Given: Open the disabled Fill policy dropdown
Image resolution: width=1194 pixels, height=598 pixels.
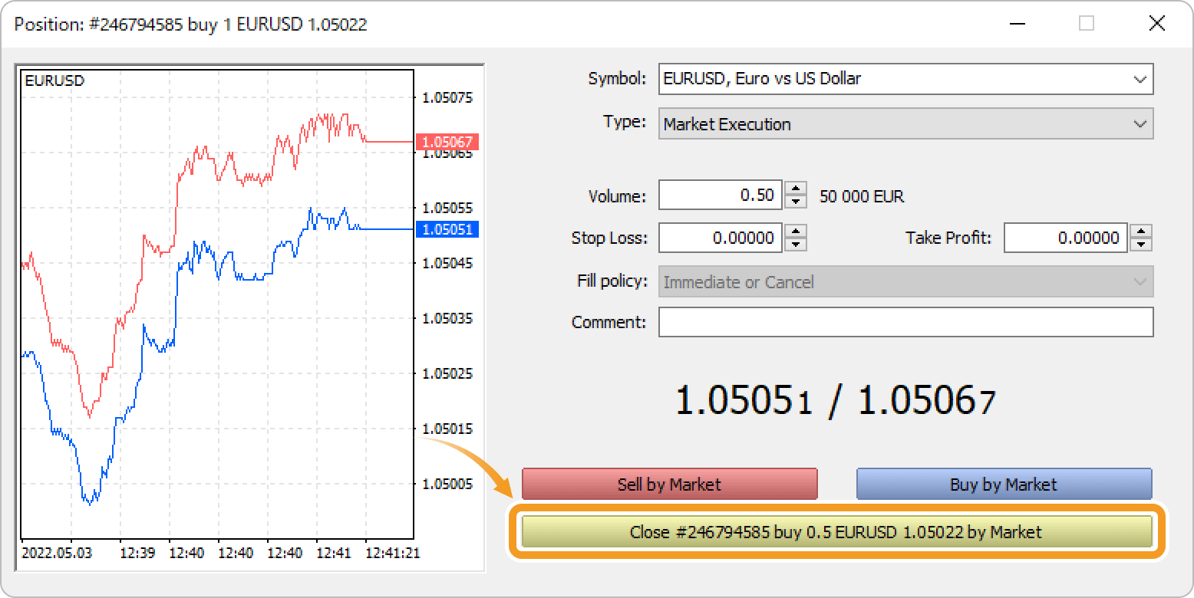Looking at the screenshot, I should coord(905,281).
